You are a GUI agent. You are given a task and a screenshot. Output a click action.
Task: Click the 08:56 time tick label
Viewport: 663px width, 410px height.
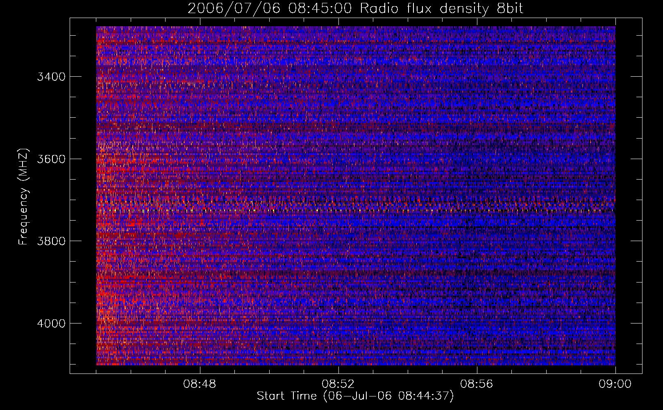click(477, 384)
